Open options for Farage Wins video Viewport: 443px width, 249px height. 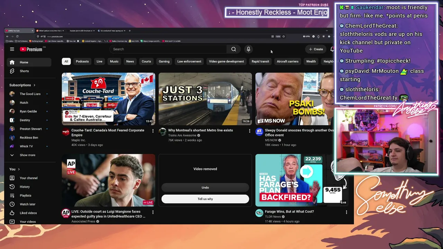[x=346, y=212]
